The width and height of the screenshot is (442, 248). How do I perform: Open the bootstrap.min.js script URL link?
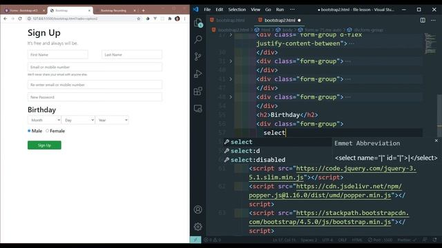[329, 218]
